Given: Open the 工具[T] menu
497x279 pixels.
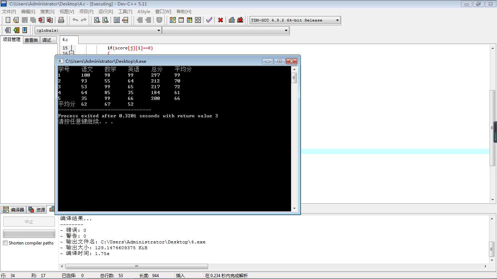Looking at the screenshot, I should pos(125,12).
